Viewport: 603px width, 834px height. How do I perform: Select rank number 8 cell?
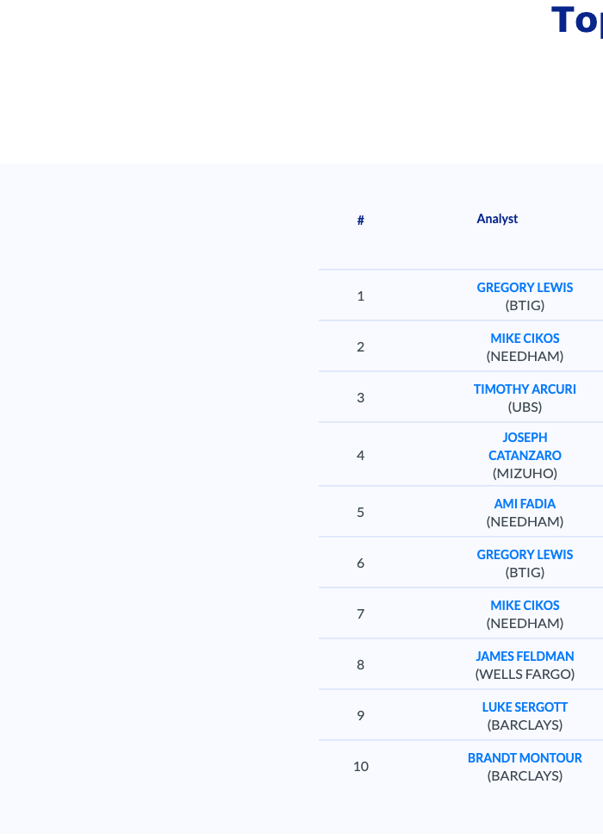pos(361,664)
